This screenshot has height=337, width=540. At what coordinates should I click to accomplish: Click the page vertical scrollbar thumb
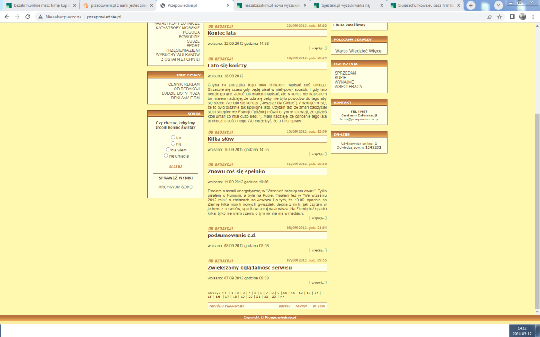tap(536, 211)
